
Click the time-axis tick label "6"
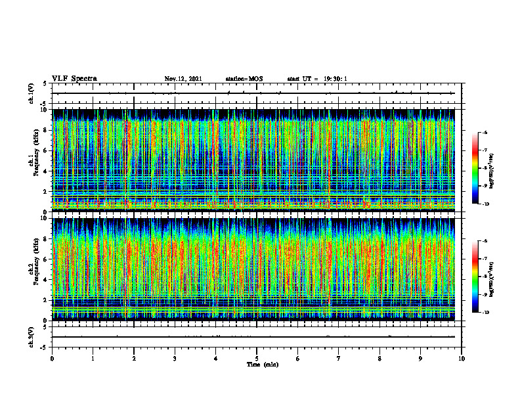(x=297, y=359)
